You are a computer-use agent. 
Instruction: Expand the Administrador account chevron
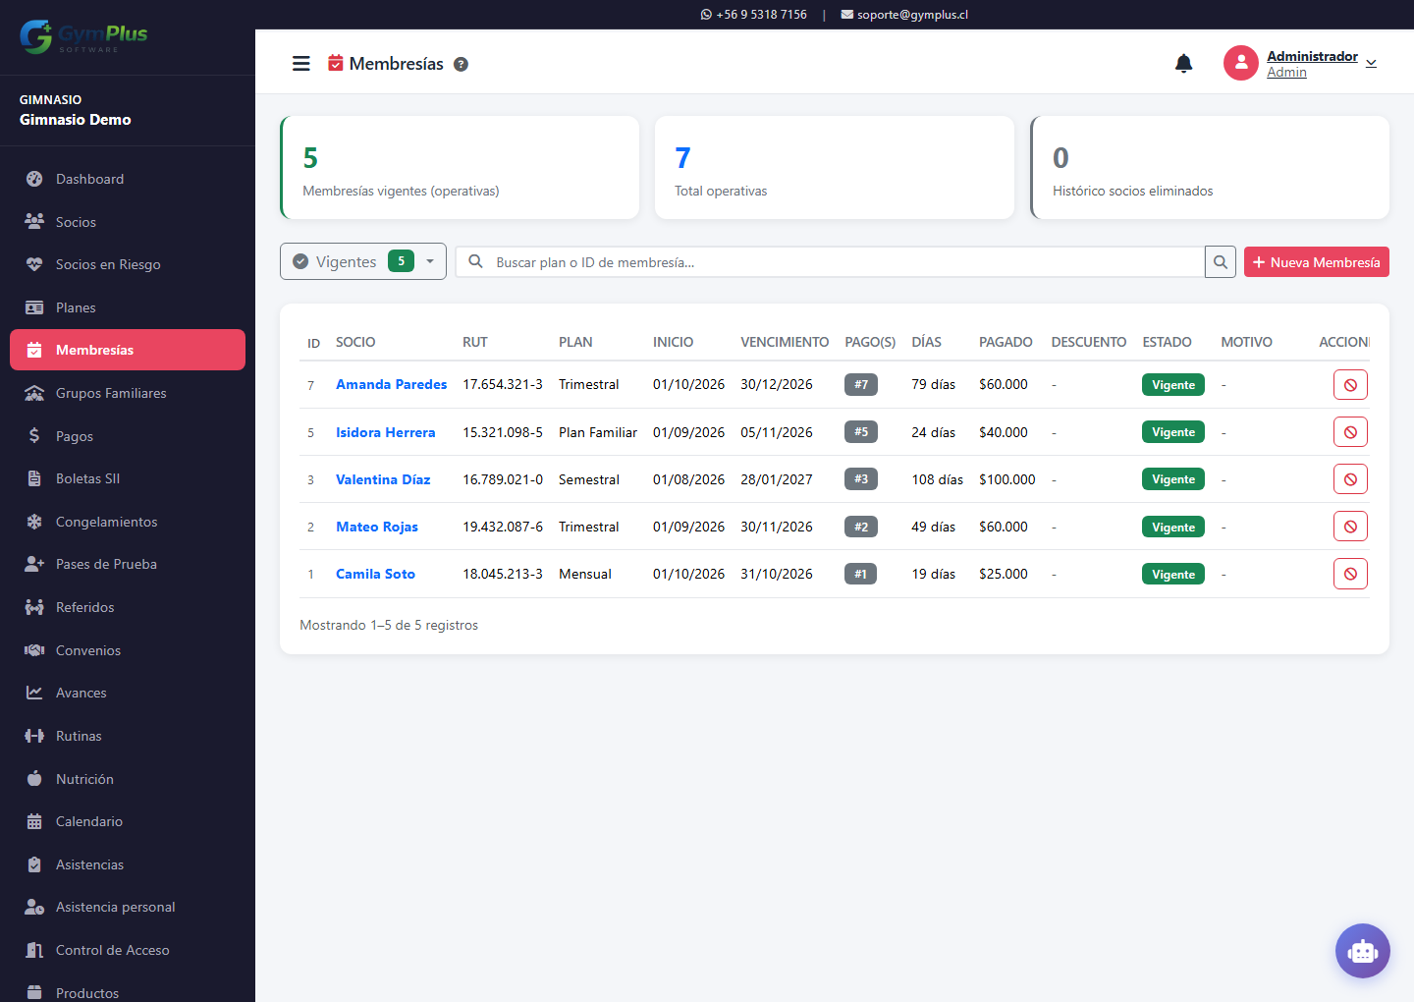(1372, 64)
